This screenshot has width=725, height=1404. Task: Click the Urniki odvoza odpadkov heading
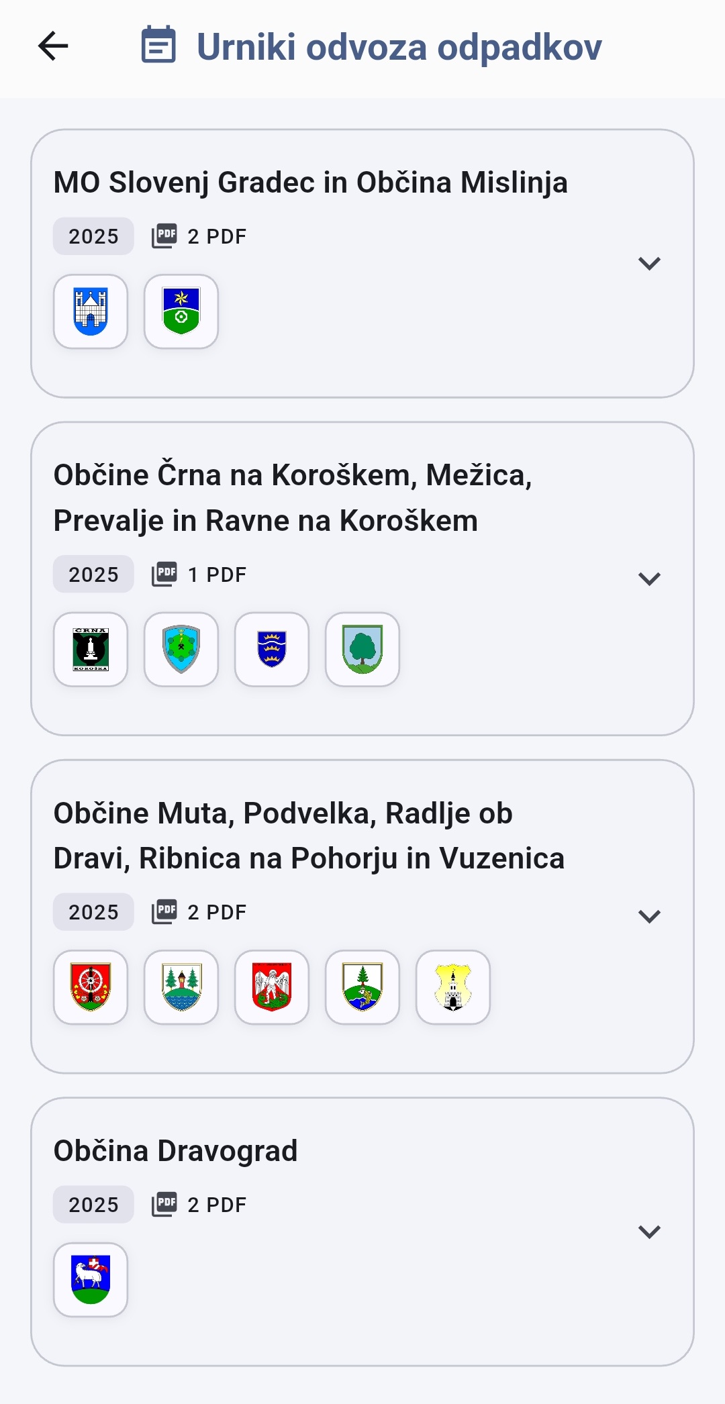pyautogui.click(x=399, y=47)
